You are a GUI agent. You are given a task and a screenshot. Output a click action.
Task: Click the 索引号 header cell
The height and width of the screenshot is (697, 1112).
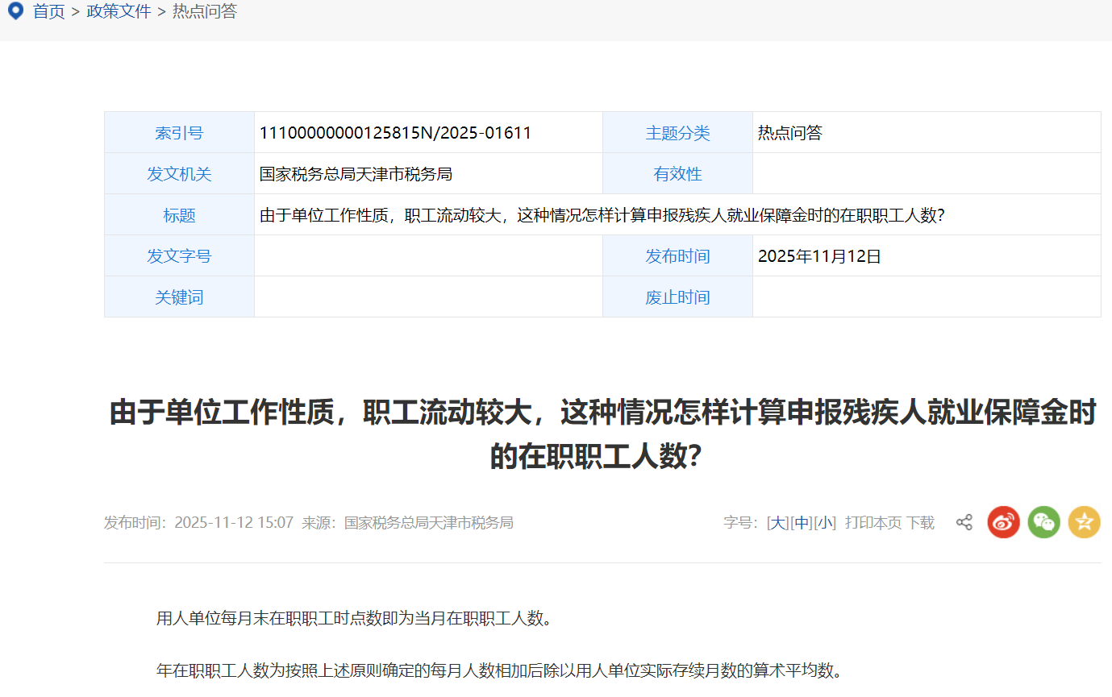pos(179,133)
